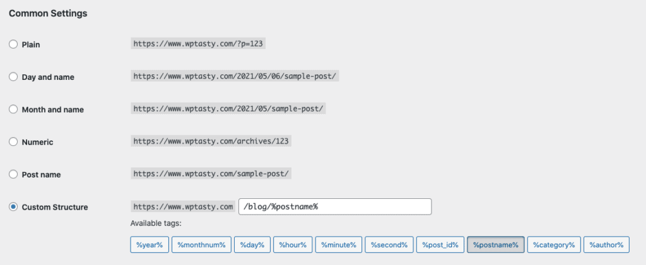The width and height of the screenshot is (646, 265).
Task: Click the %second% tag button
Action: [389, 245]
